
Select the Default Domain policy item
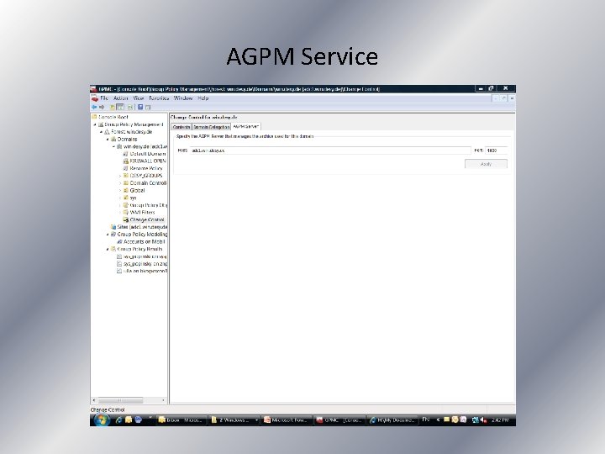click(x=148, y=154)
